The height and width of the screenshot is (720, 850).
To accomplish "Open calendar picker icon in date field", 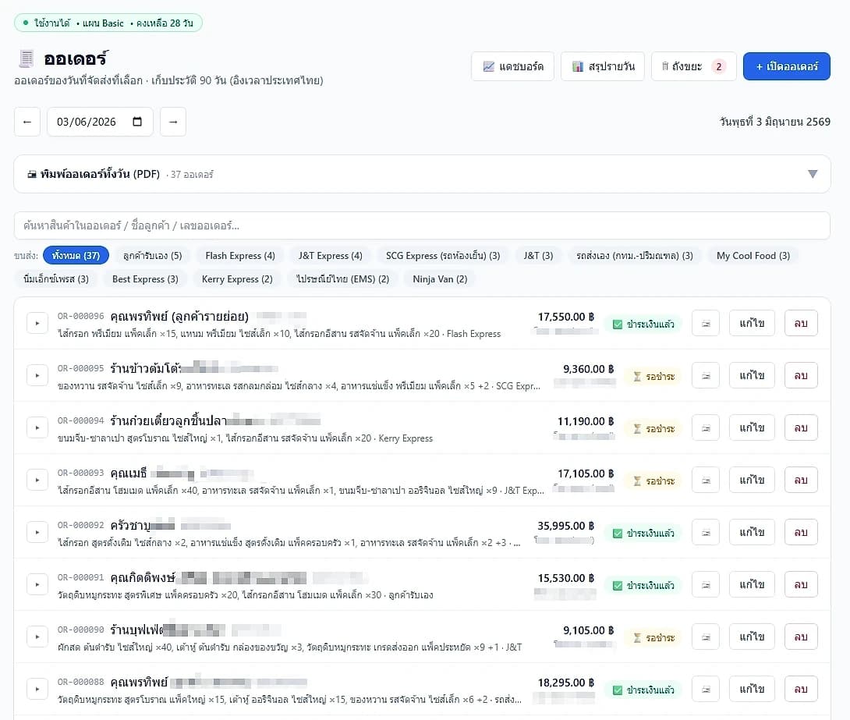I will tap(137, 122).
